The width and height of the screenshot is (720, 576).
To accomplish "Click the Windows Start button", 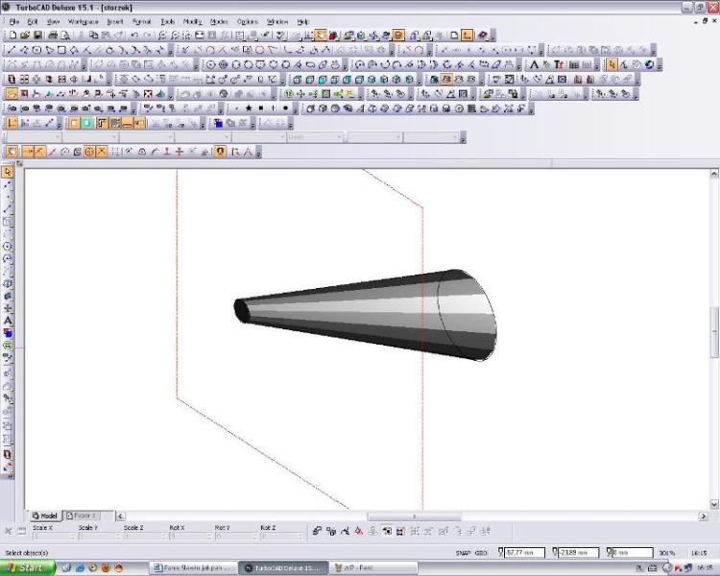I will point(27,567).
